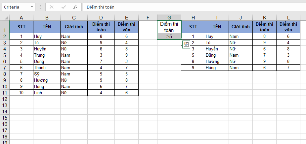Click the 'TÊN' header in column I

click(x=216, y=27)
